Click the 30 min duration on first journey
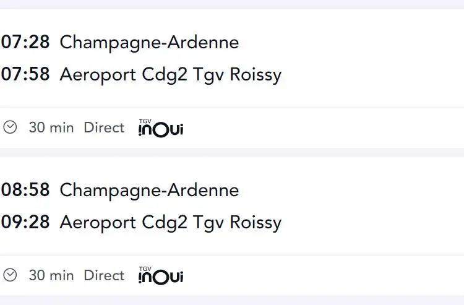Image resolution: width=464 pixels, height=305 pixels. tap(51, 128)
